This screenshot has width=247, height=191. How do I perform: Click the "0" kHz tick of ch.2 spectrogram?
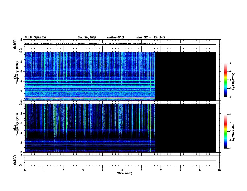point(22,152)
